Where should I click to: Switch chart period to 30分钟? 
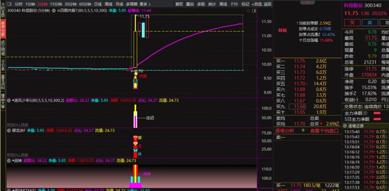(71, 4)
